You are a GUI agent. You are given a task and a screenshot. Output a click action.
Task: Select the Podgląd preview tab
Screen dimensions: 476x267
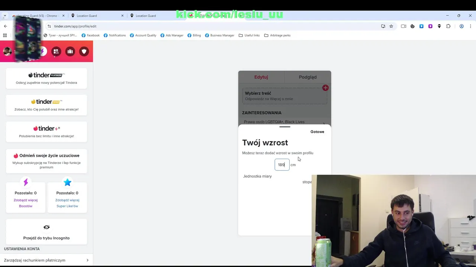coord(308,77)
